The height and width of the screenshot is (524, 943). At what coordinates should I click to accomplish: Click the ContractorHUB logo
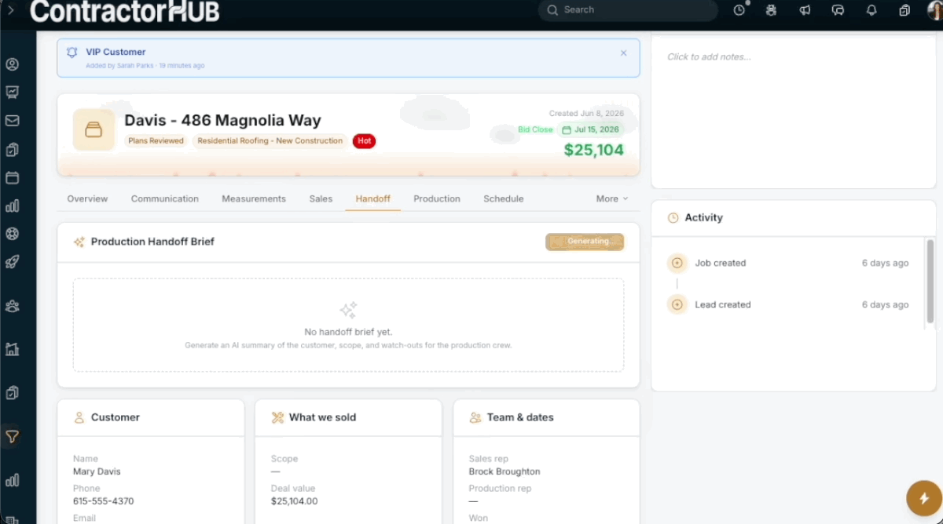[x=124, y=11]
